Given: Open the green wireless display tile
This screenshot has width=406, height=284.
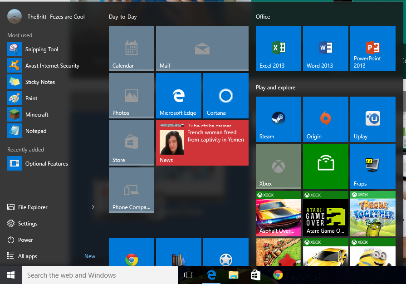Looking at the screenshot, I should (325, 166).
